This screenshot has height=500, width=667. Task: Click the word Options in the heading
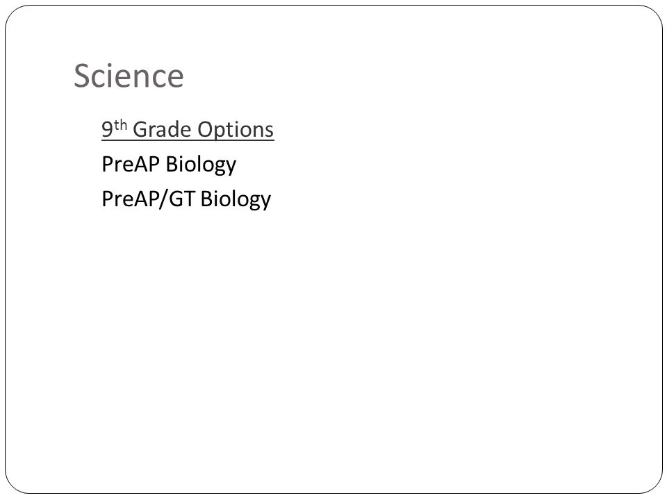(x=236, y=130)
